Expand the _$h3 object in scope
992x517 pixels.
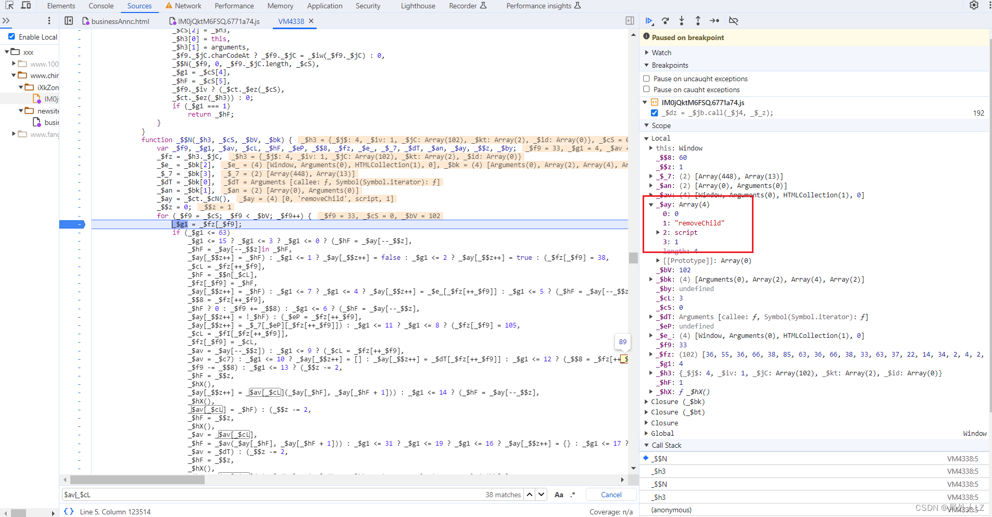[x=651, y=373]
